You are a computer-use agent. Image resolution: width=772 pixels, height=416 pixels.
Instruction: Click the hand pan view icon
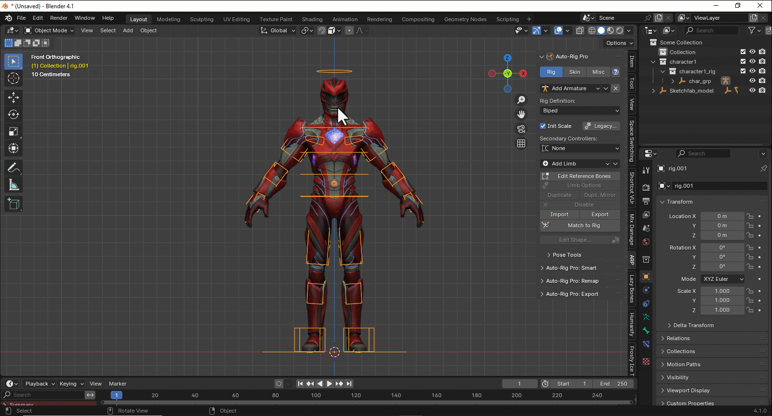tap(521, 114)
